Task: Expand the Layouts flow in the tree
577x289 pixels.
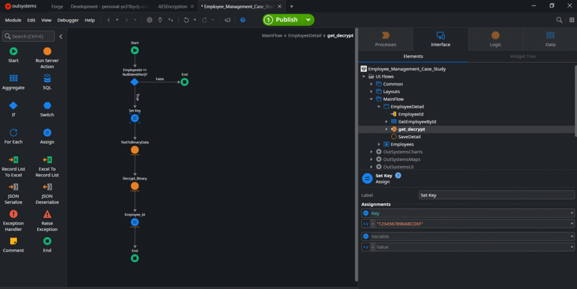Action: coord(371,92)
